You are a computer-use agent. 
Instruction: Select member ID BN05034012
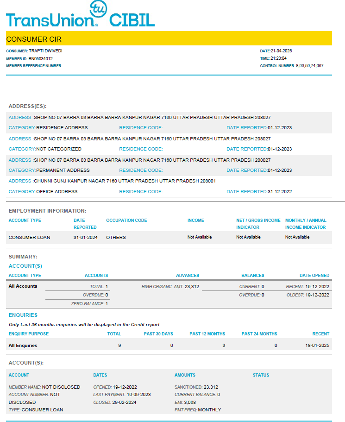pos(40,59)
